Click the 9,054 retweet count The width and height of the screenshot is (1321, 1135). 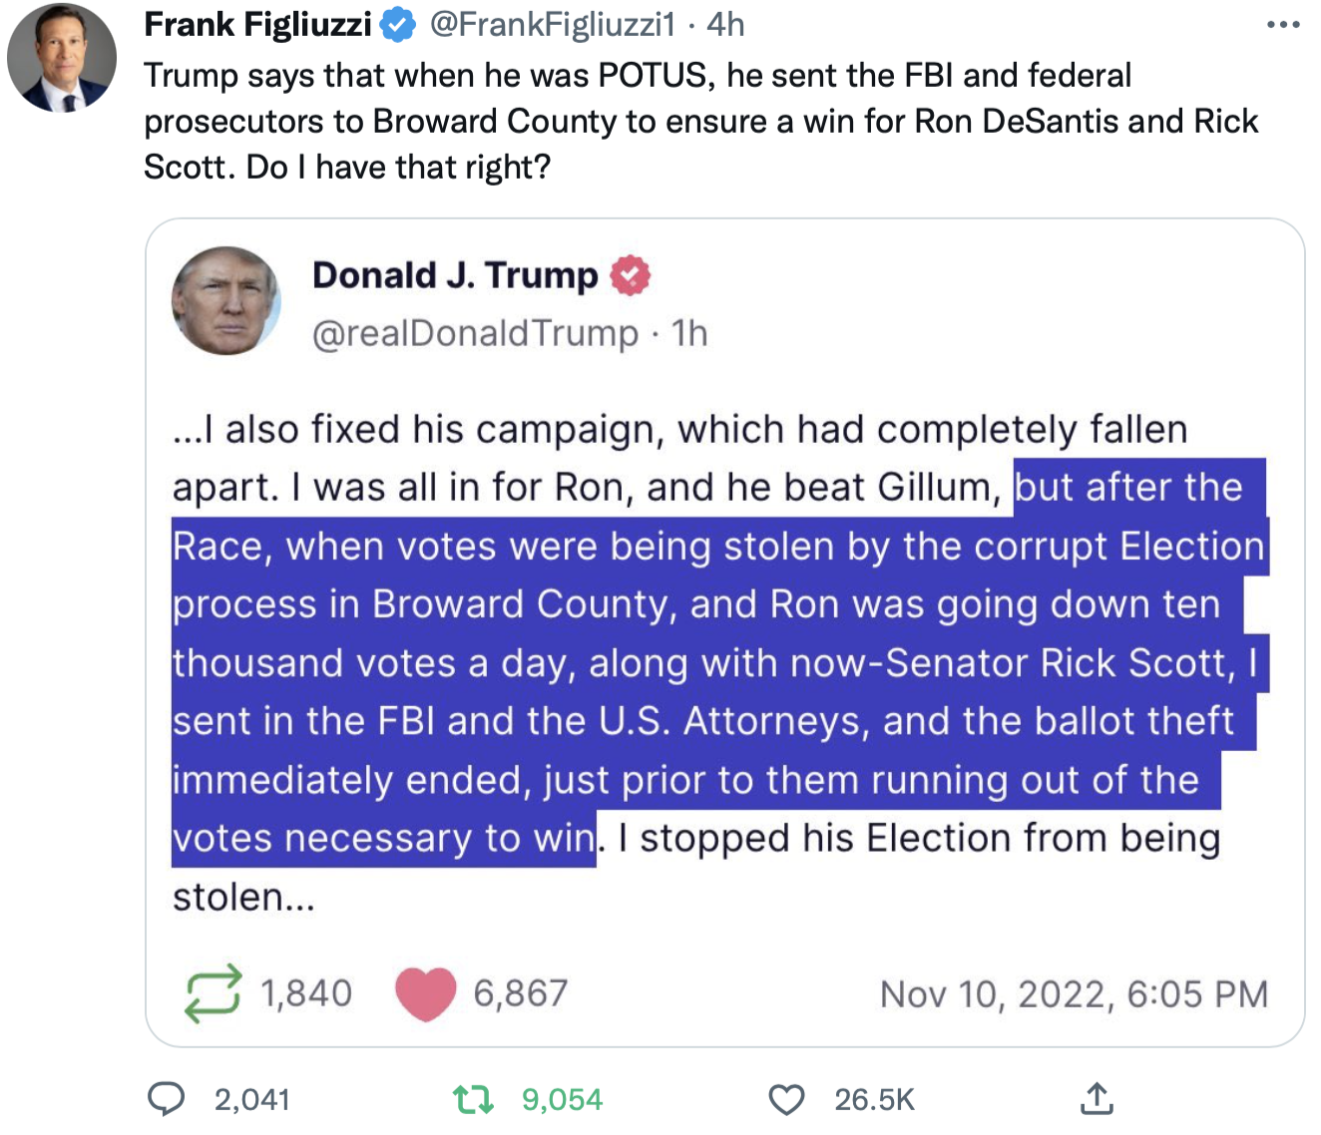pyautogui.click(x=563, y=1099)
